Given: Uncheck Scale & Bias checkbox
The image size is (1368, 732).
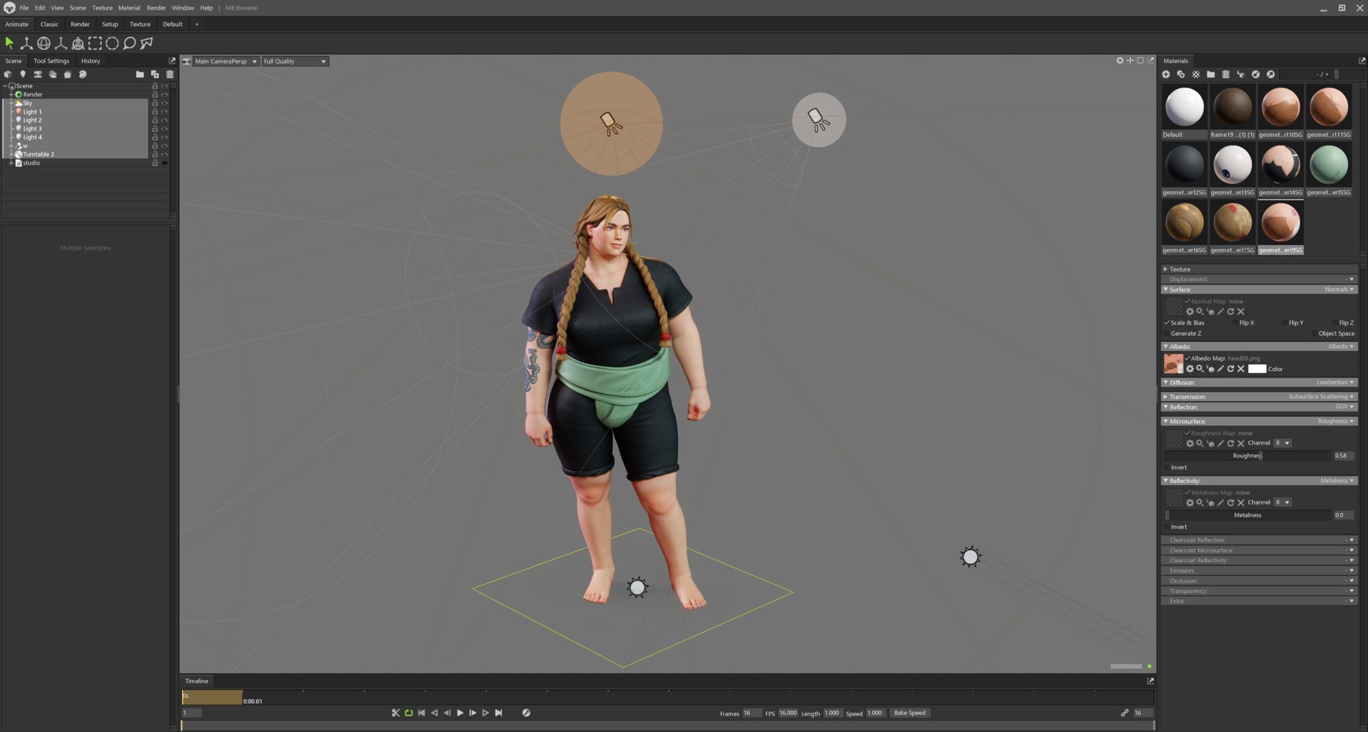Looking at the screenshot, I should [x=1167, y=323].
